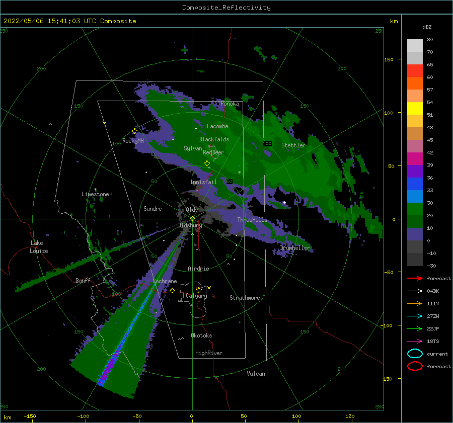Click the 150 tick on right axis
The width and height of the screenshot is (453, 423).
coord(389,59)
